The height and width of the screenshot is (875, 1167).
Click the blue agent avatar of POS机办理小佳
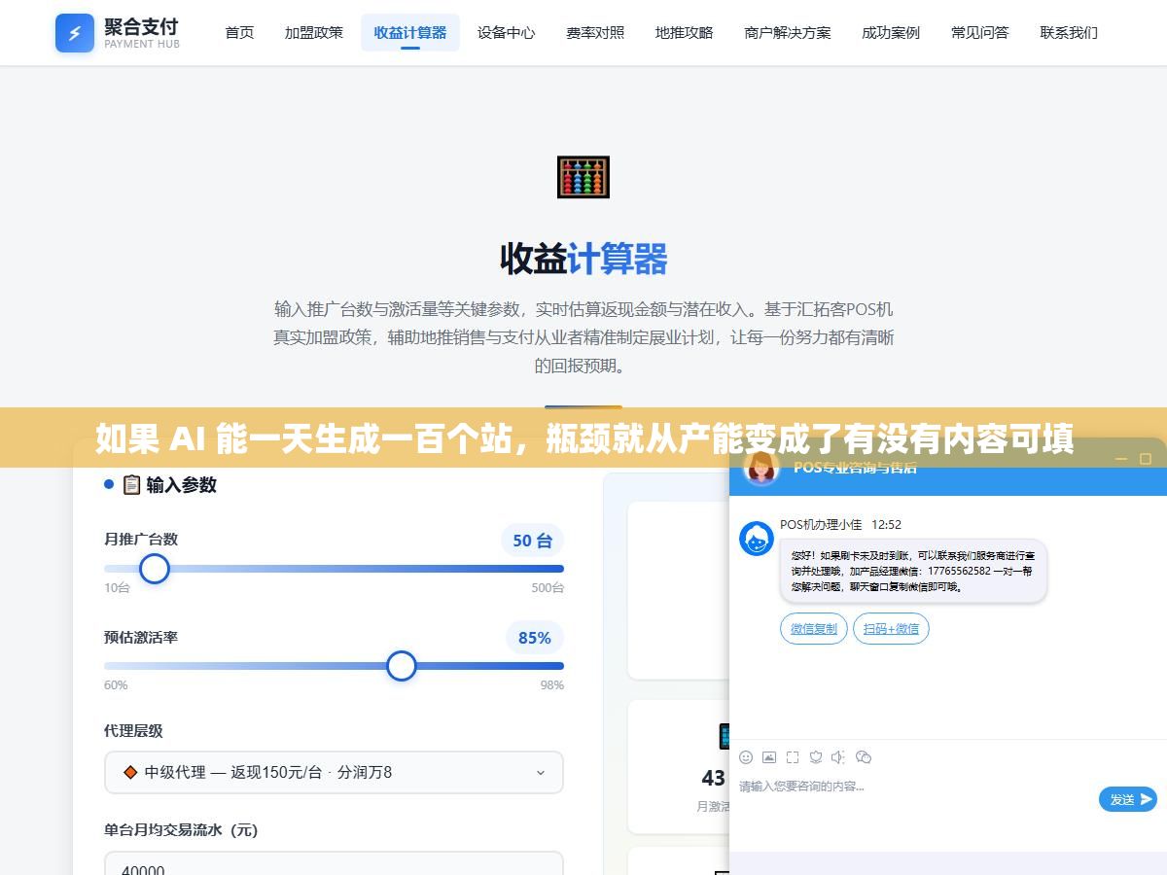tap(757, 539)
